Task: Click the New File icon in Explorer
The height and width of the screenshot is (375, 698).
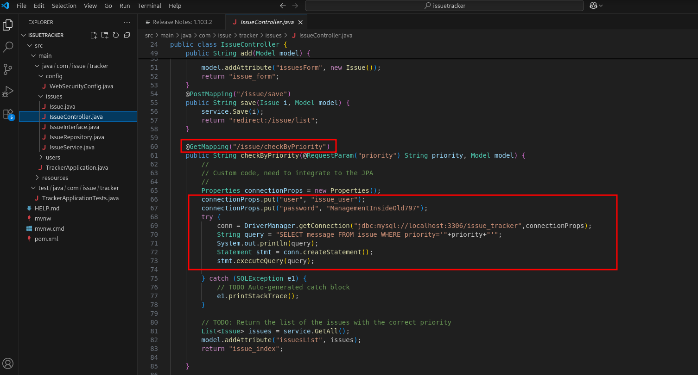Action: (x=94, y=35)
